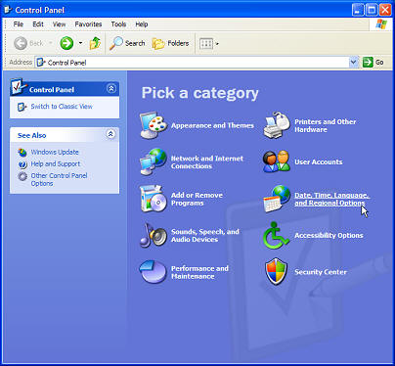Collapse the See Also section
The width and height of the screenshot is (395, 366).
110,134
